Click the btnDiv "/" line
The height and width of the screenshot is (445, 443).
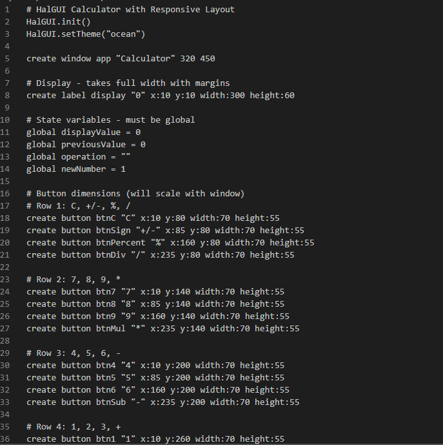[x=160, y=255]
